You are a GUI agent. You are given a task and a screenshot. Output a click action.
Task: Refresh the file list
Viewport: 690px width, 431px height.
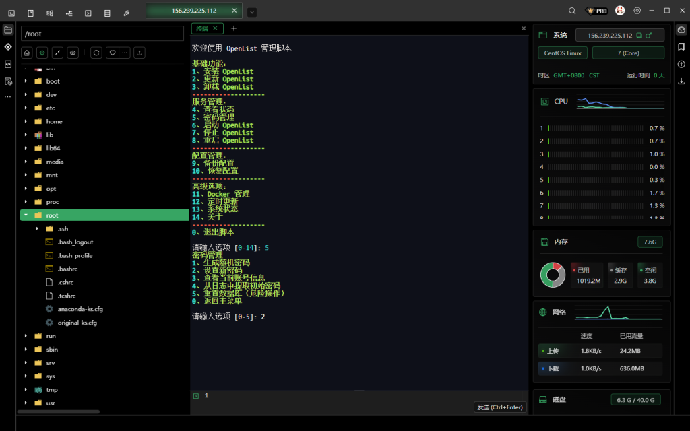point(96,53)
